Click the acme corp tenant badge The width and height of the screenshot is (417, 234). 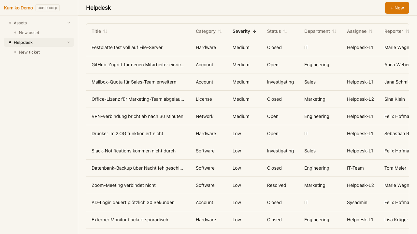48,8
